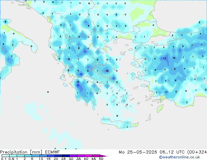Select the '(00+324' forecast offset text
Viewport: 207px width, 160px height.
coord(197,152)
